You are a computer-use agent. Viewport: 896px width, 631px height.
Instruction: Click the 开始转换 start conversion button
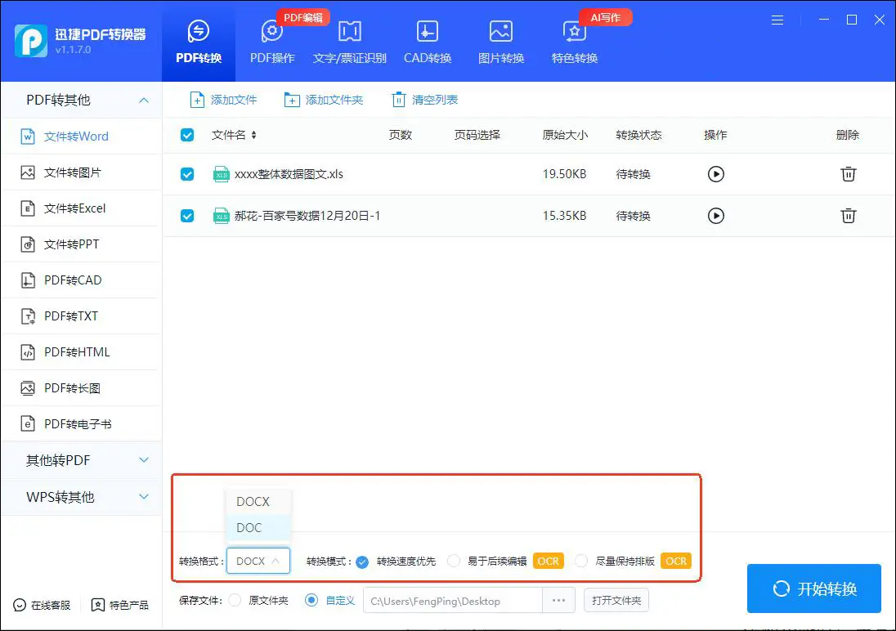click(813, 588)
